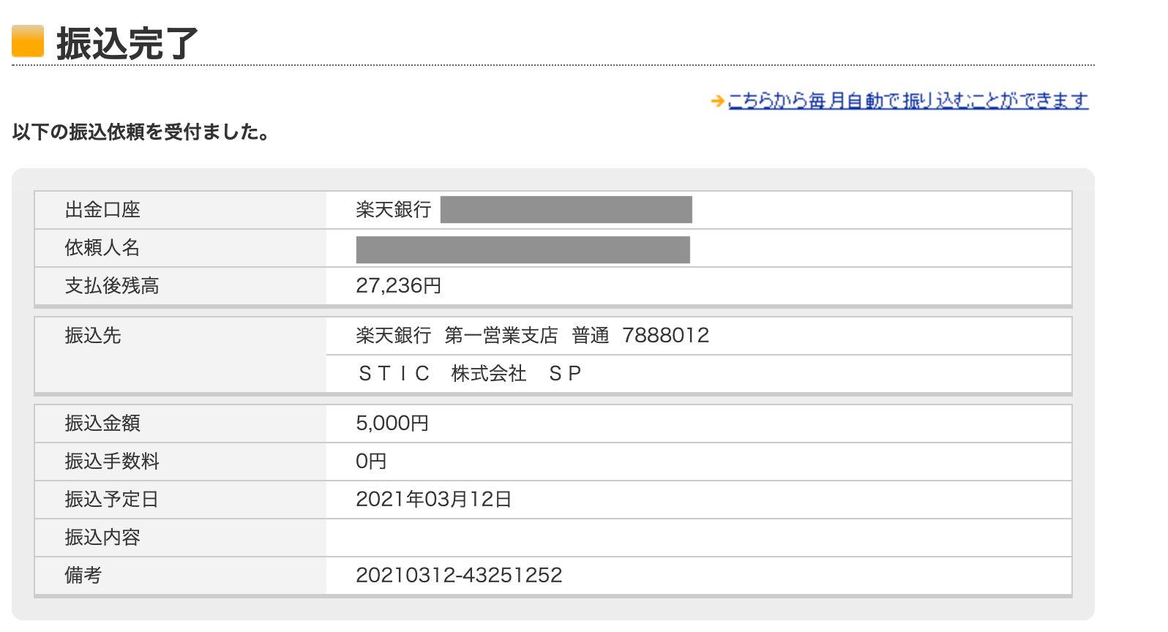Screen dimensions: 1168x632
Task: Click the 27,236円 balance value
Action: point(399,285)
